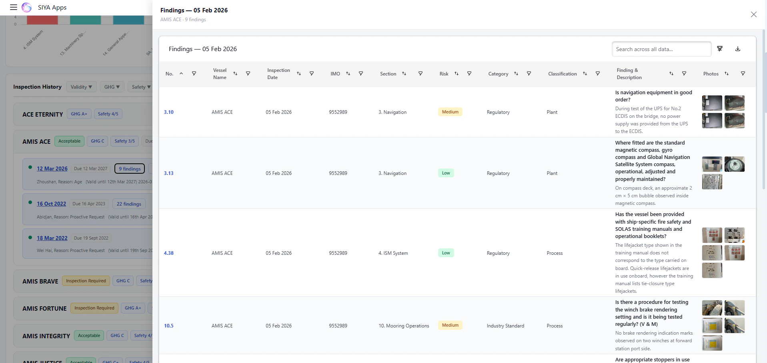Open finding 3.10 link
Viewport: 767px width, 363px height.
[169, 112]
